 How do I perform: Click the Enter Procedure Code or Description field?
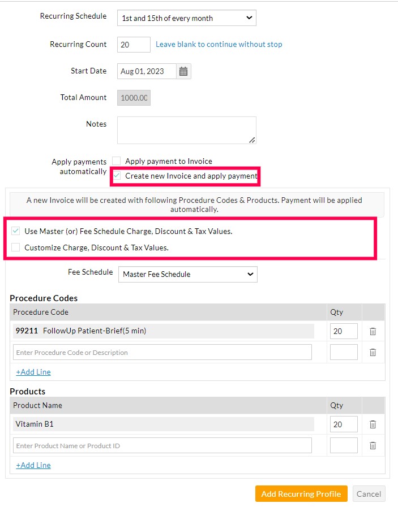(x=162, y=352)
